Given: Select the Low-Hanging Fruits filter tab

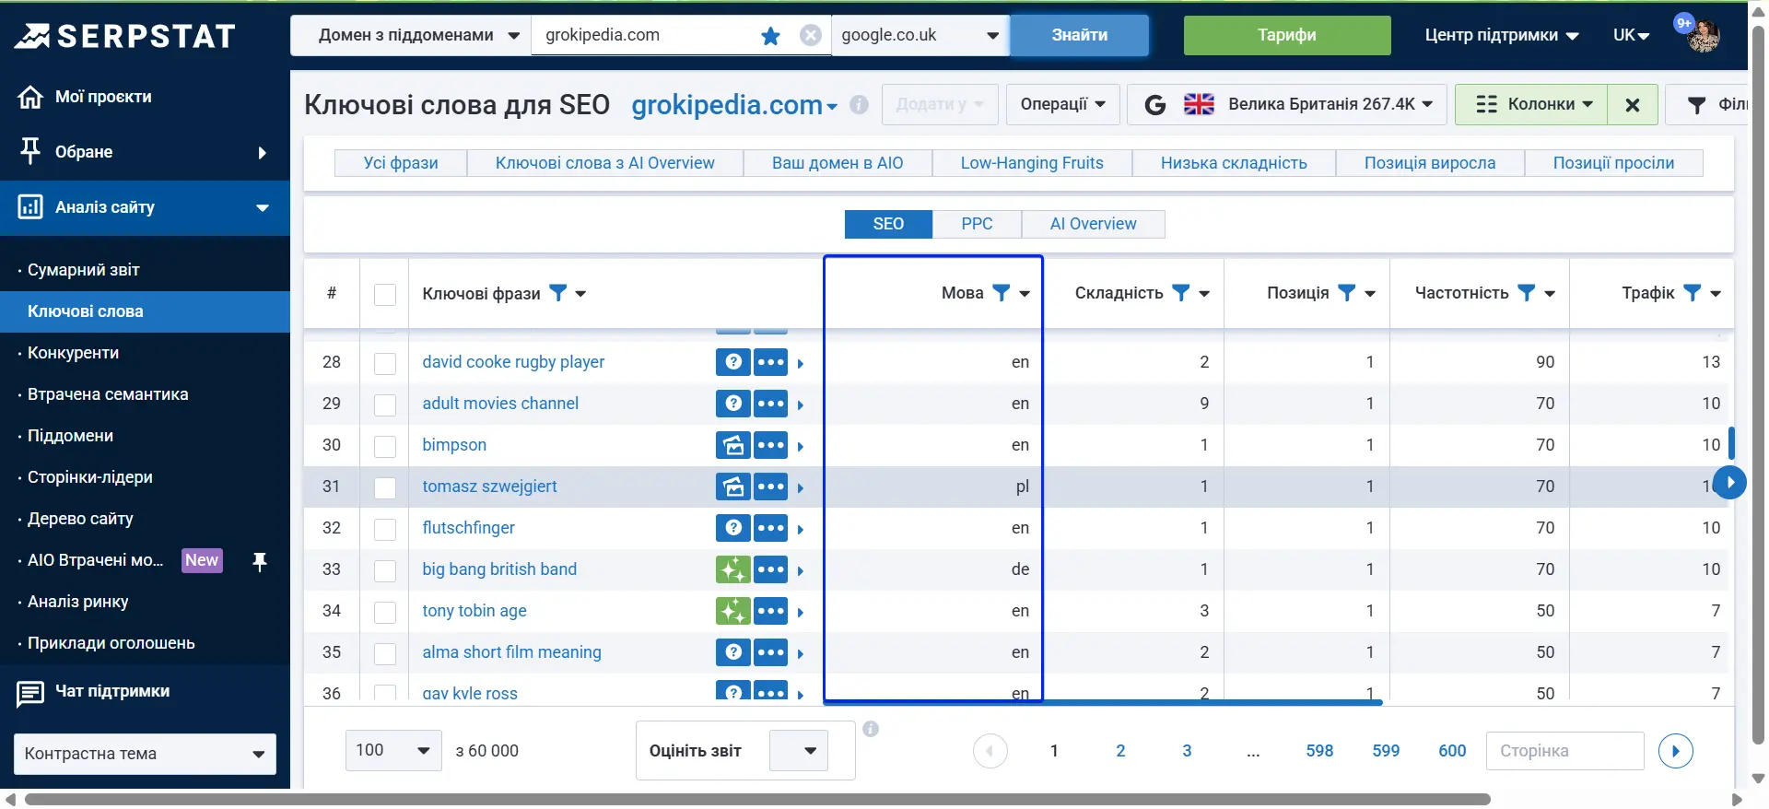Looking at the screenshot, I should [x=1031, y=163].
